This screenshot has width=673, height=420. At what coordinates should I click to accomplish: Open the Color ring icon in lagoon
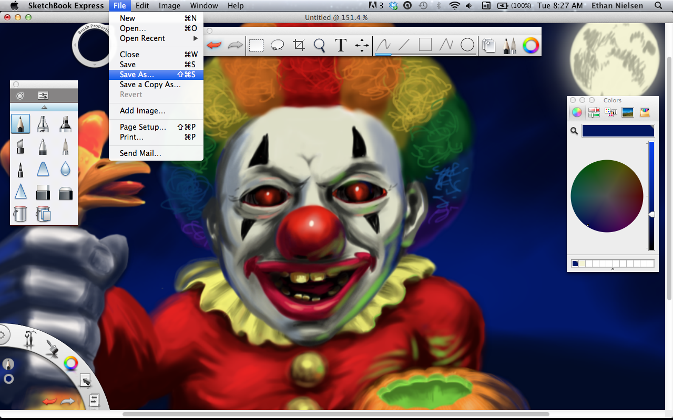(x=70, y=363)
